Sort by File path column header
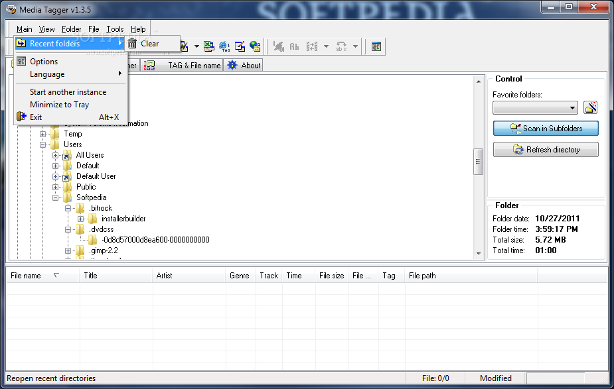Viewport: 614px width, 389px height. pyautogui.click(x=471, y=276)
